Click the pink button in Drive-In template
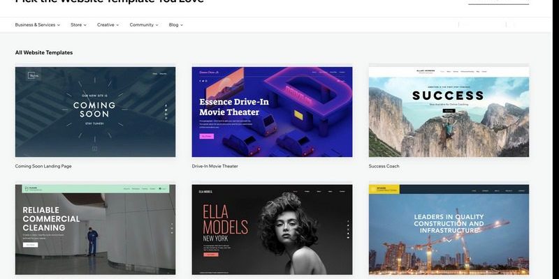Image resolution: width=559 pixels, height=279 pixels. coord(207,136)
